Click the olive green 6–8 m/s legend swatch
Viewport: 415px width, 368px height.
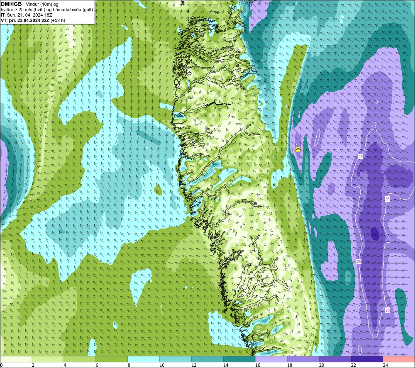(112, 359)
